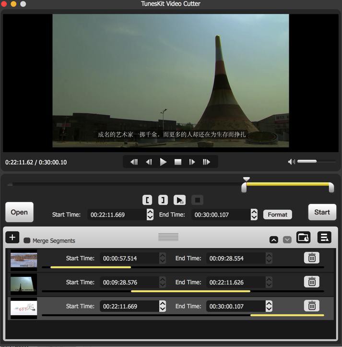Open the Format settings
Screen dimensions: 342x347
click(277, 215)
